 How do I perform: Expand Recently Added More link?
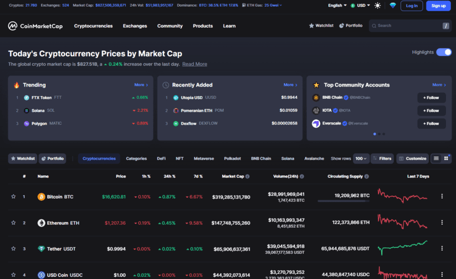pos(291,85)
